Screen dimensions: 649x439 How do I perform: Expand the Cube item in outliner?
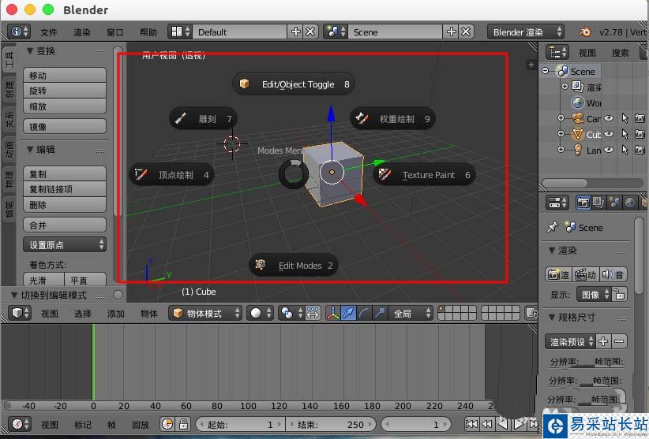click(x=561, y=134)
